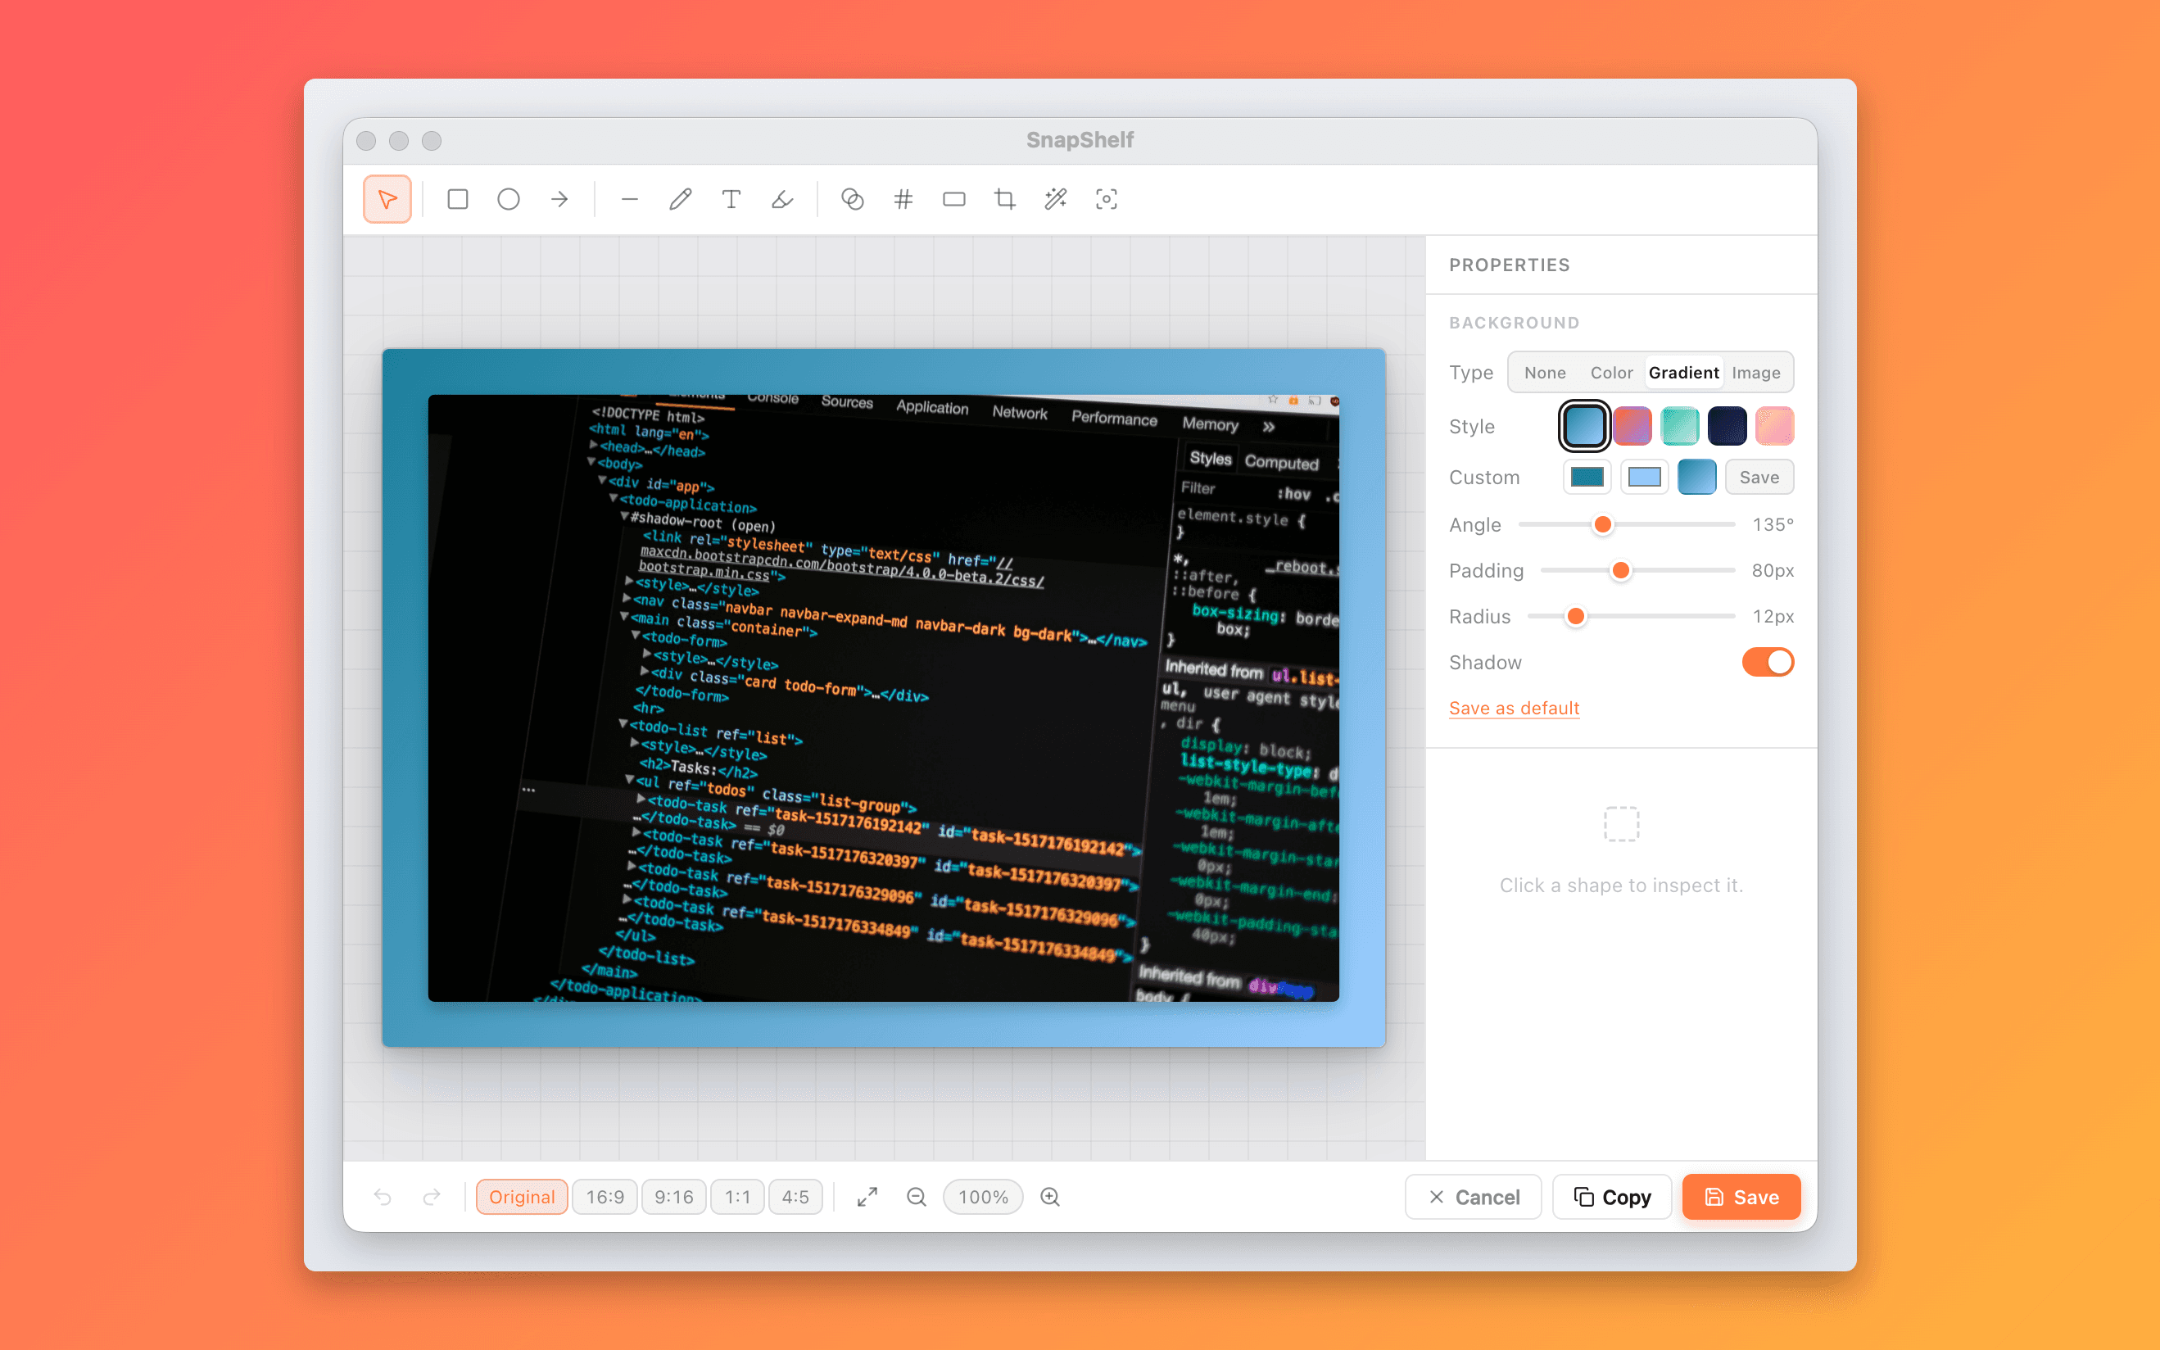Zoom out with the minus magnifier
The width and height of the screenshot is (2160, 1350).
pos(917,1197)
